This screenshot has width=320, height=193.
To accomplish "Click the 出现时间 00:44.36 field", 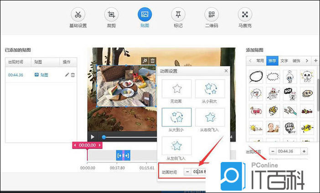I will pyautogui.click(x=289, y=151).
